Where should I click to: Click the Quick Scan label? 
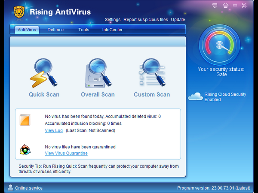coord(44,94)
